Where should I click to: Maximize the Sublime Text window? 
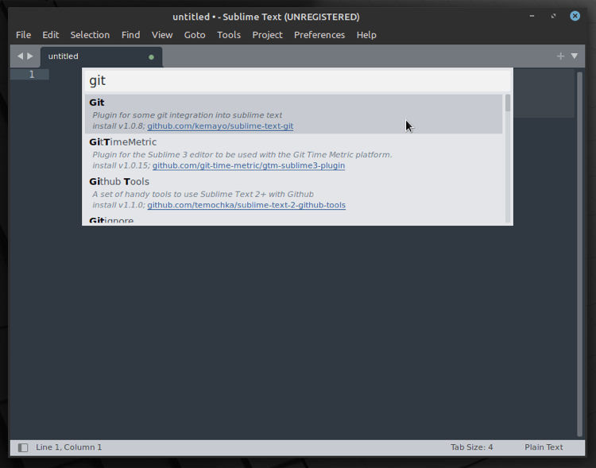553,16
